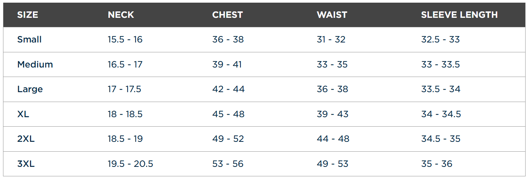This screenshot has height=179, width=529.
Task: Click 3XL waist value 49 - 53
Action: [332, 164]
